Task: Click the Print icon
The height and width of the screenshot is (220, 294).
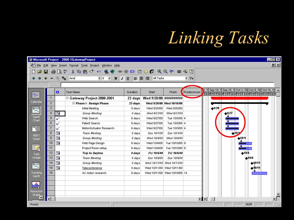Action: point(53,71)
